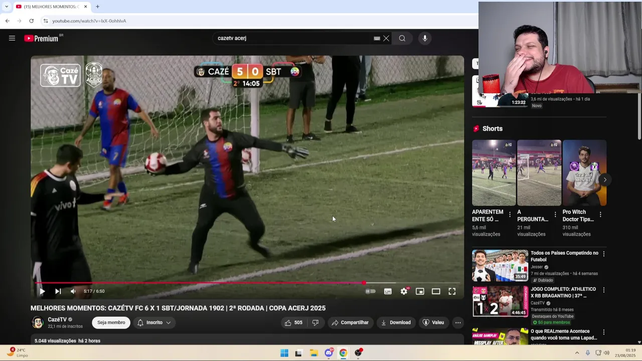Image resolution: width=642 pixels, height=361 pixels.
Task: Seek using the red video progress bar
Action: tap(247, 283)
